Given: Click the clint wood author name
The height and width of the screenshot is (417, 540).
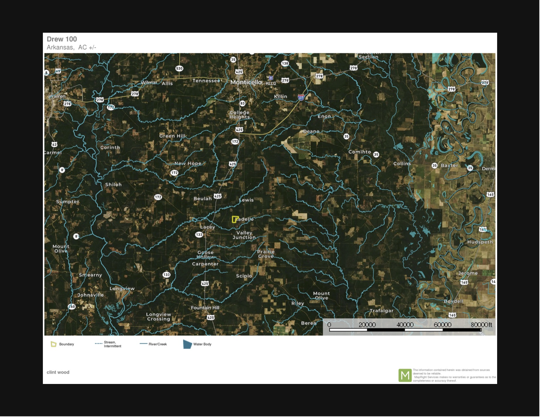Looking at the screenshot, I should click(58, 372).
